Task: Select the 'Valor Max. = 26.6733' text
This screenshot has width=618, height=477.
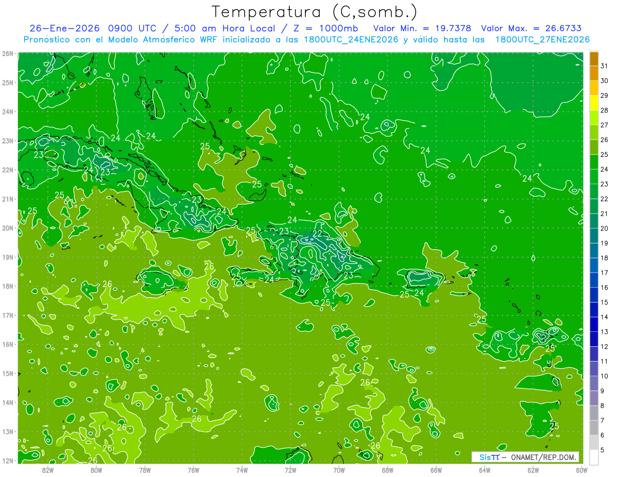Action: 531,28
